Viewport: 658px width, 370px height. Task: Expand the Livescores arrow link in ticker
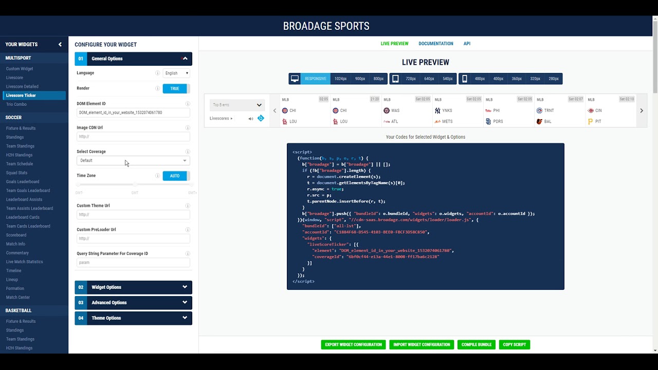coord(221,119)
